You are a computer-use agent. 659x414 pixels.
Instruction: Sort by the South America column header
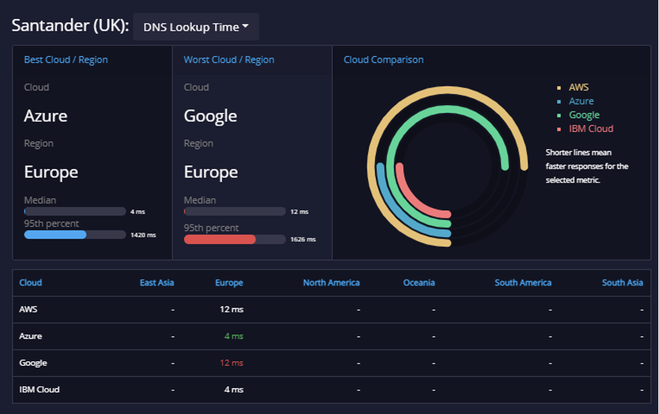pyautogui.click(x=523, y=283)
